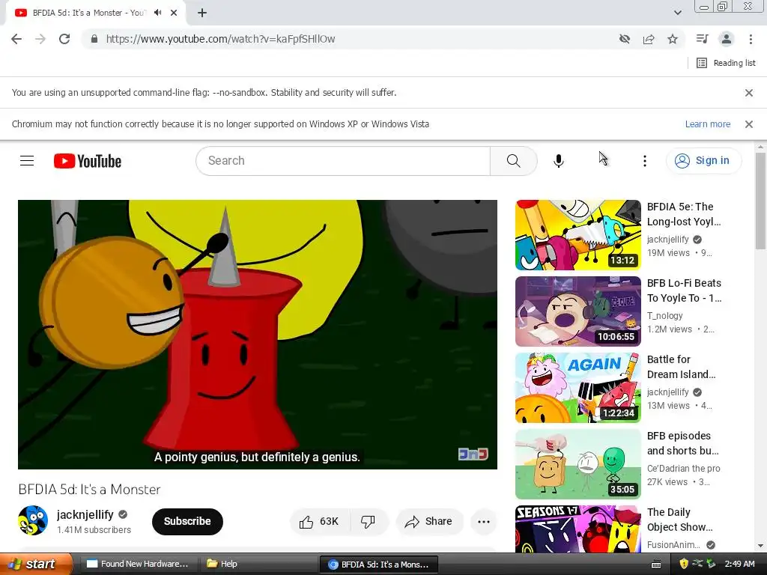This screenshot has width=767, height=575.
Task: Open the BFDIA 5e thumbnail
Action: point(577,235)
